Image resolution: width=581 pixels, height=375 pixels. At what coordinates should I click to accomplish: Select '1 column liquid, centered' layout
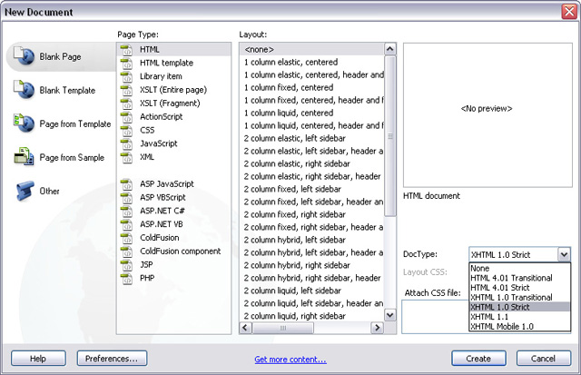[x=312, y=113]
